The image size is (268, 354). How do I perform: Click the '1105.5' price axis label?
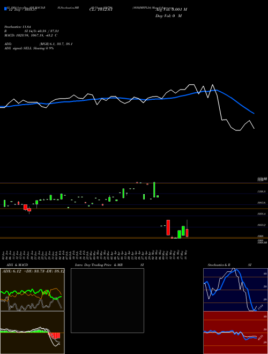tap(262, 191)
